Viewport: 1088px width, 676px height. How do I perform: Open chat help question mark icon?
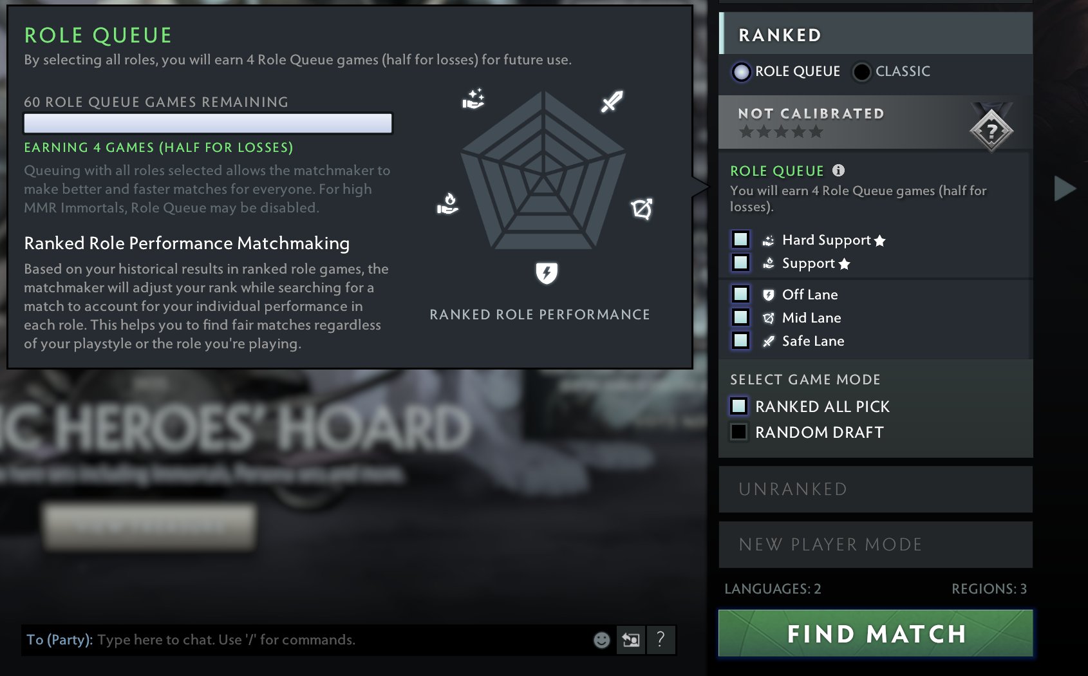(661, 640)
